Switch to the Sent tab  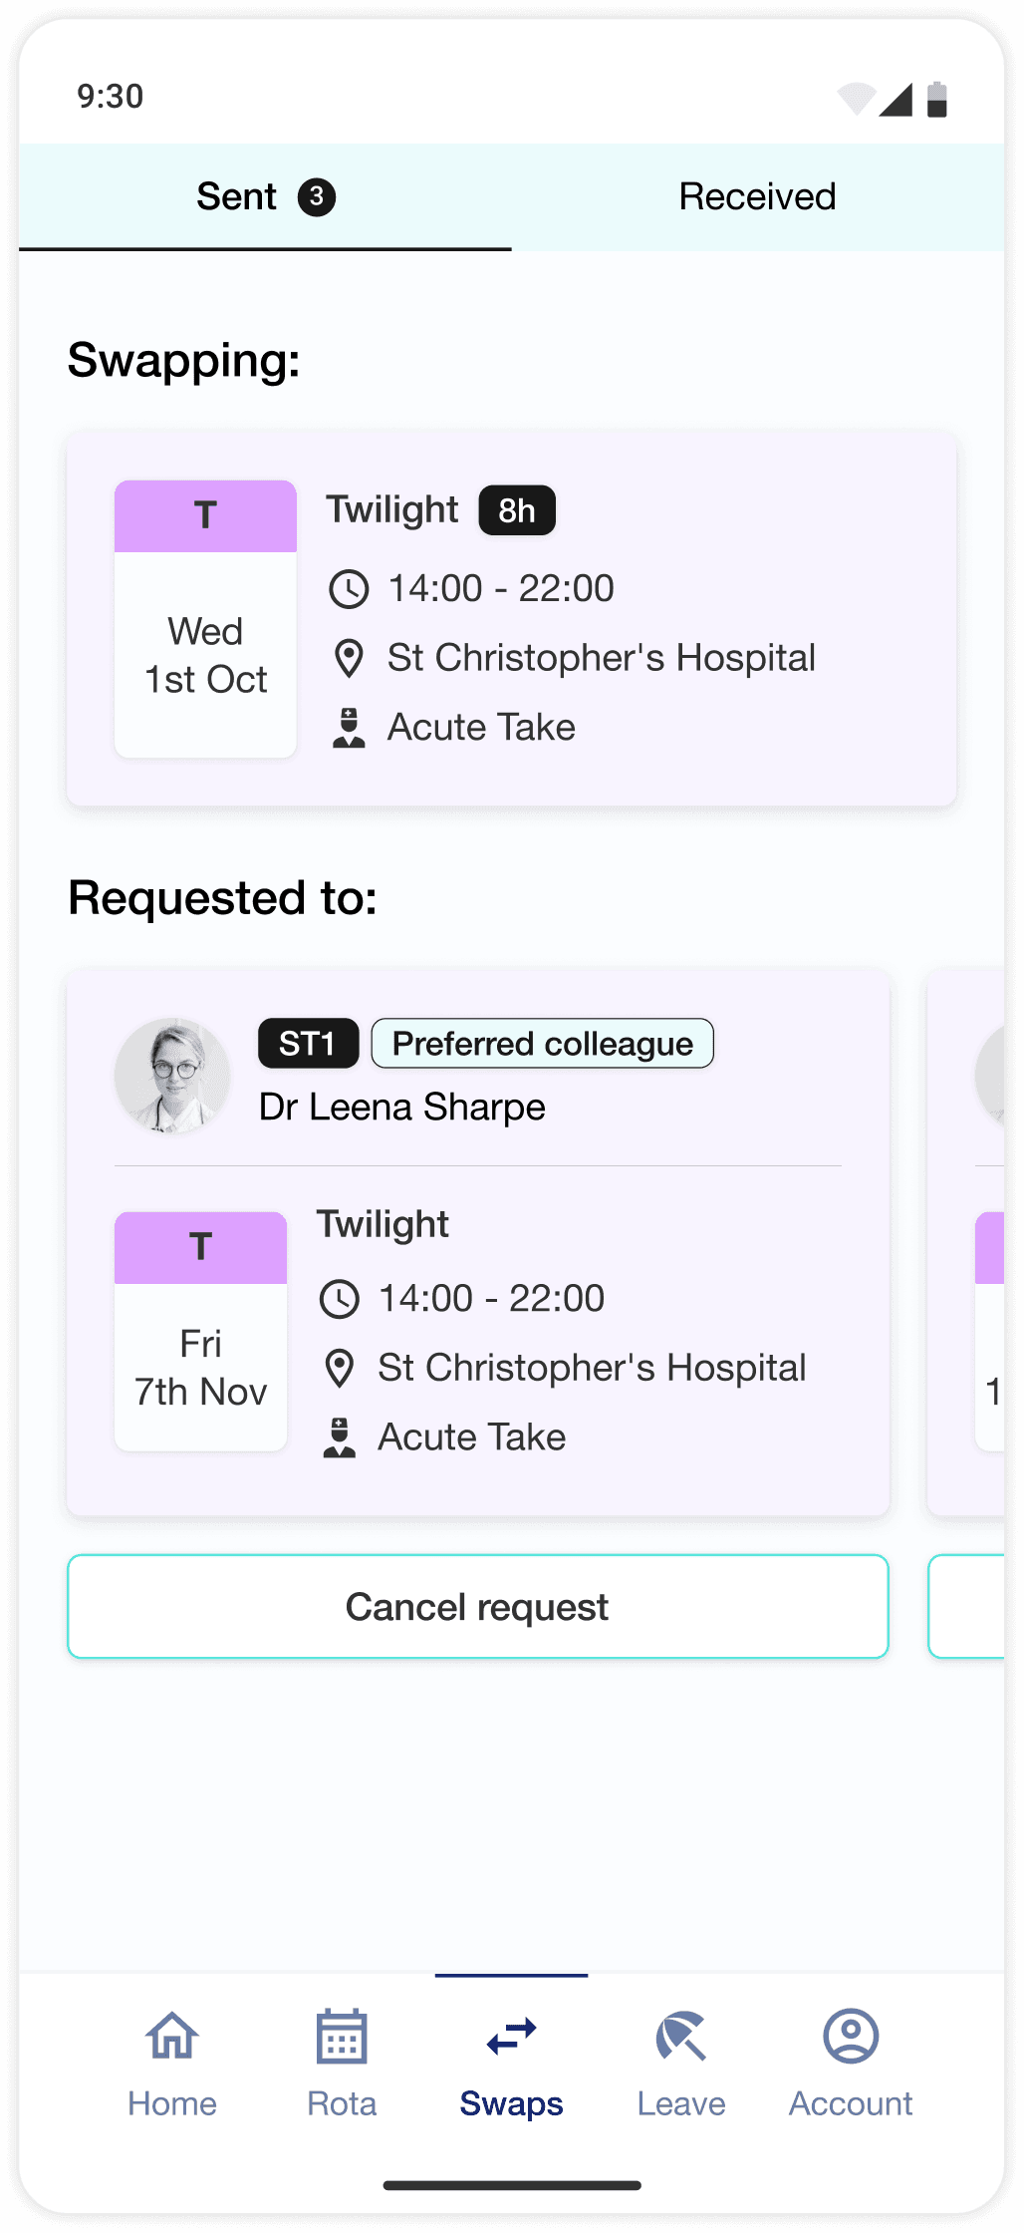click(x=265, y=196)
